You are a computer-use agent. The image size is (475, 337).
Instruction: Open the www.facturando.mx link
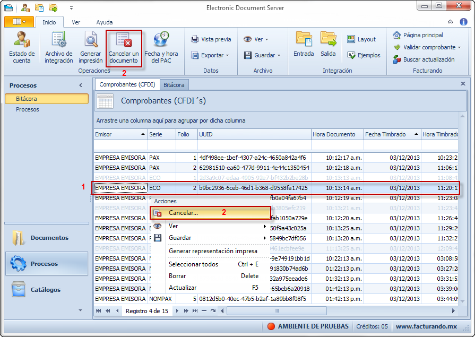pos(426,326)
